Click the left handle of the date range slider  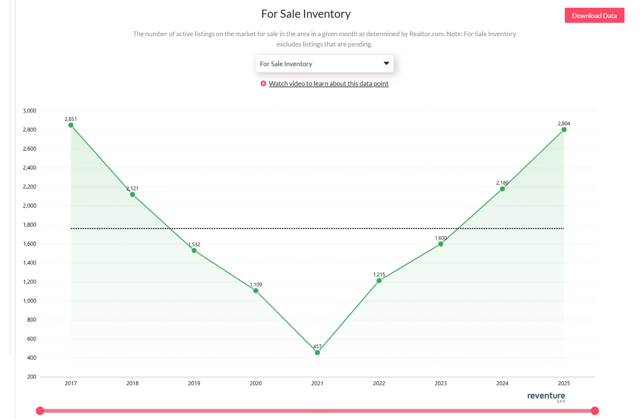click(x=40, y=410)
